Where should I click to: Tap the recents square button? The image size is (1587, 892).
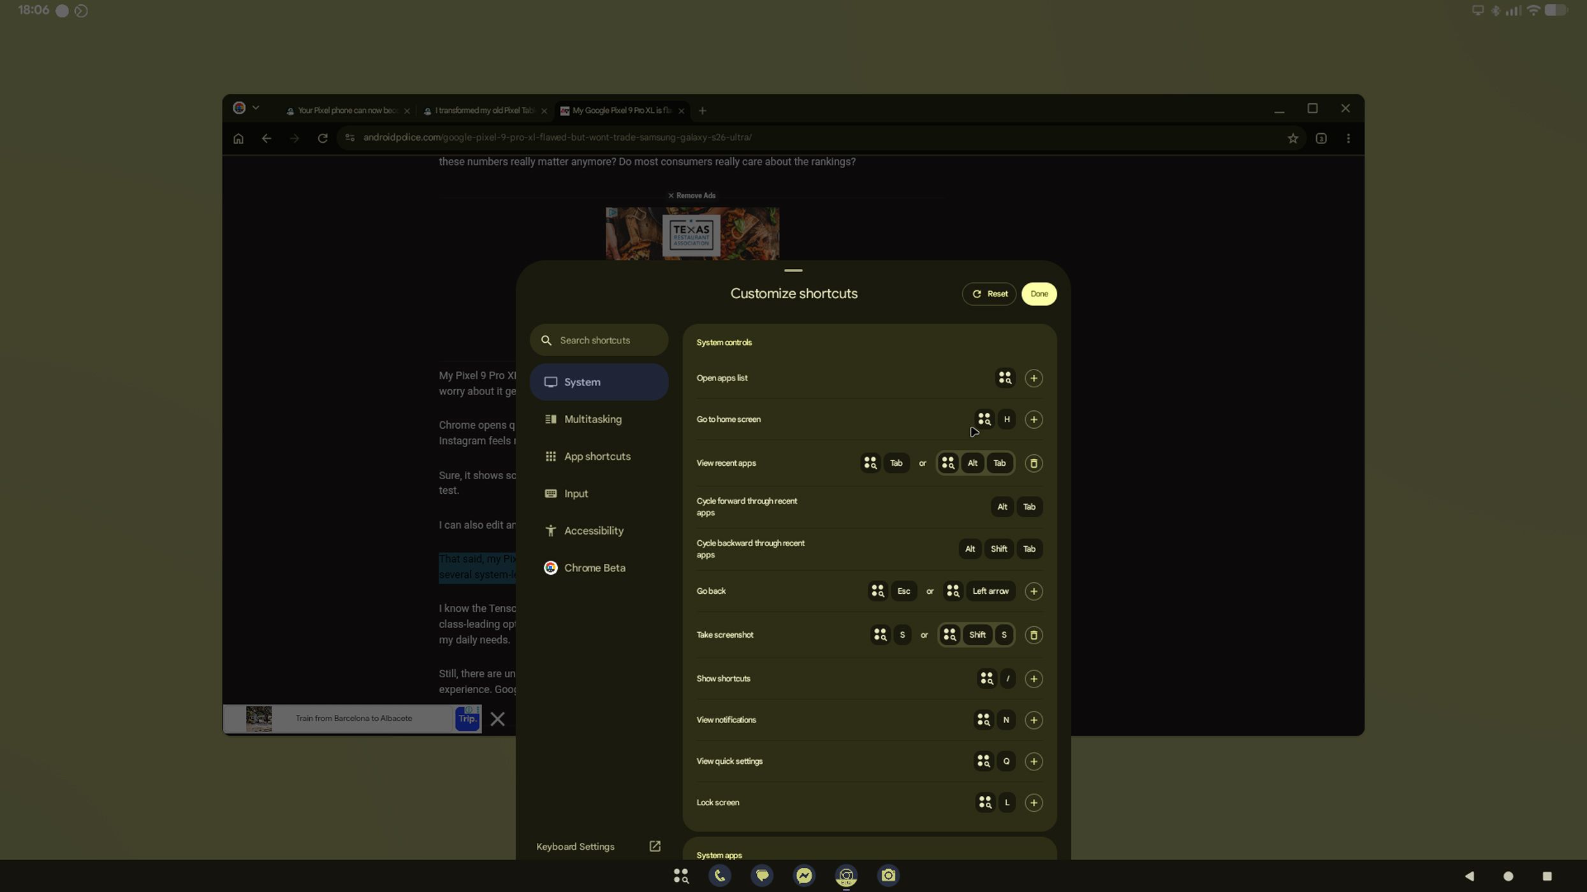pyautogui.click(x=1546, y=877)
